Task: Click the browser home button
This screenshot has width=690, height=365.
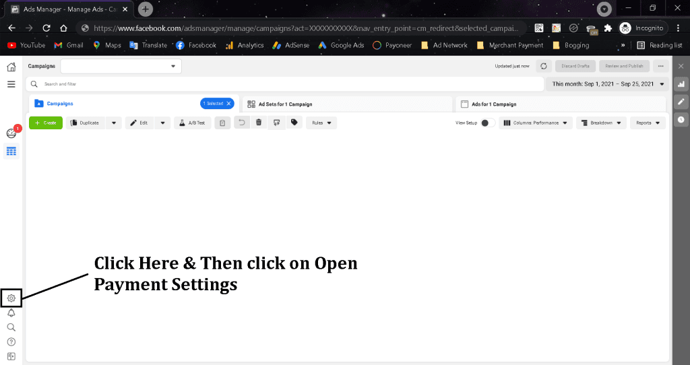Action: 63,28
